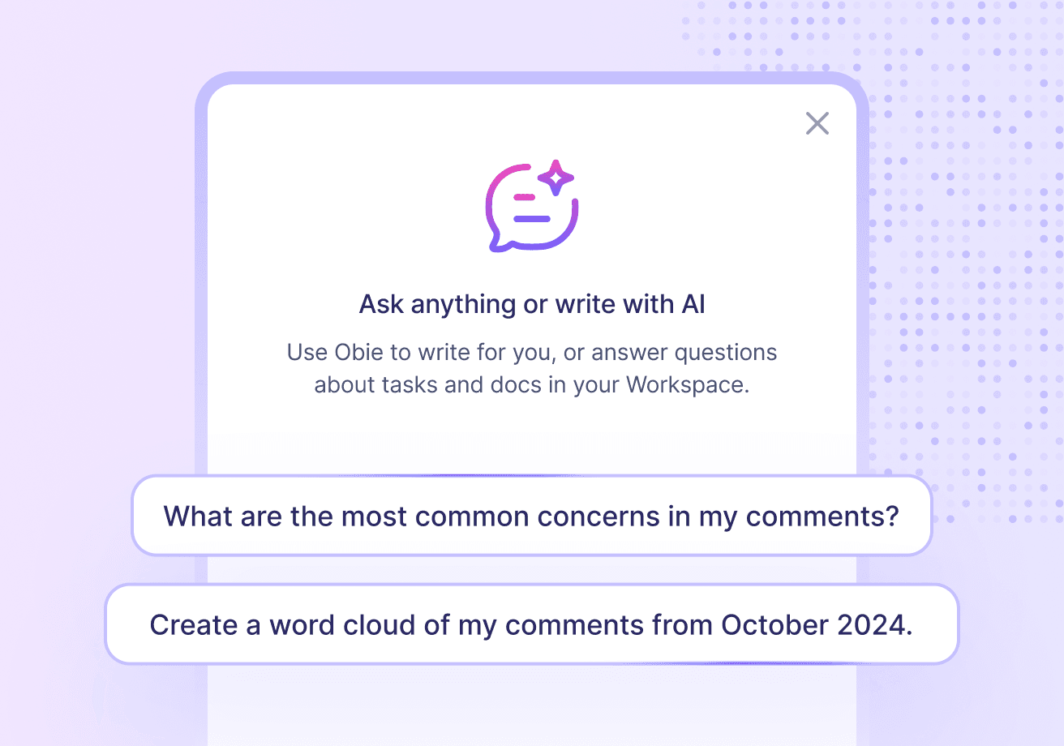
Task: Select the common concerns in comments suggestion
Action: coord(531,516)
